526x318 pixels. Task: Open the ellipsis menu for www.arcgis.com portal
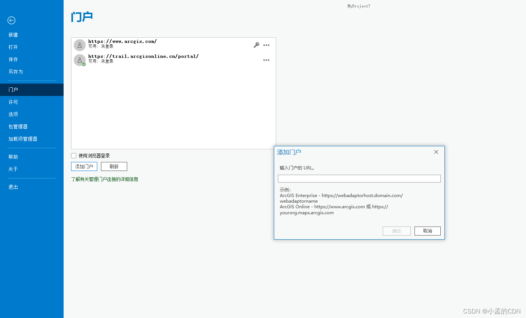[x=266, y=45]
